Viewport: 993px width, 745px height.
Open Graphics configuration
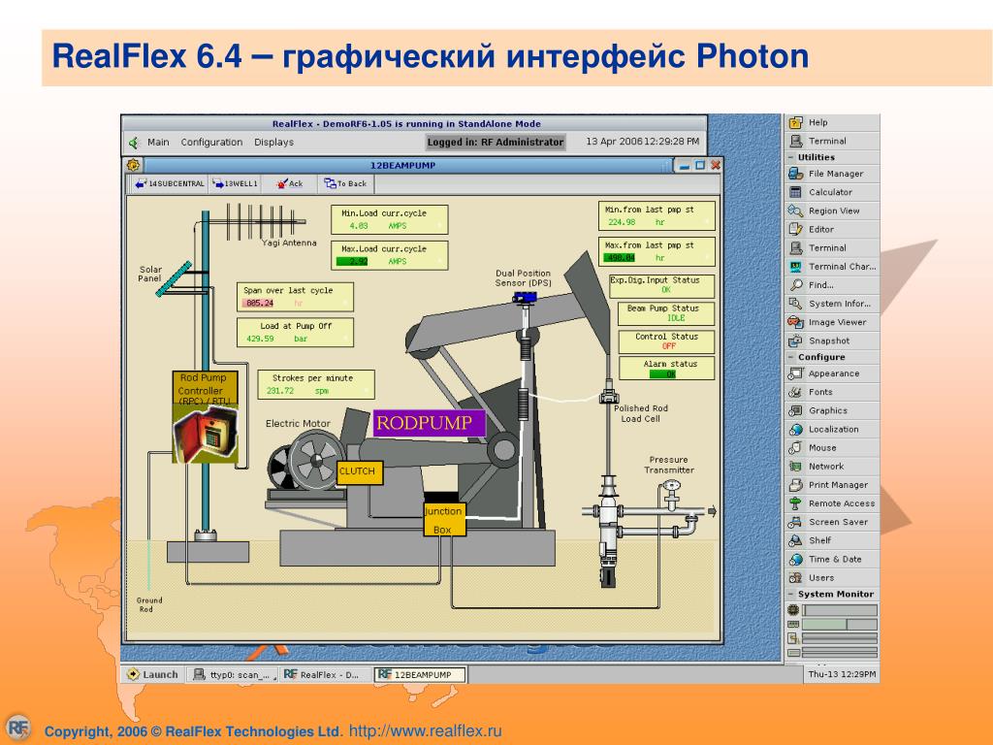click(x=832, y=410)
